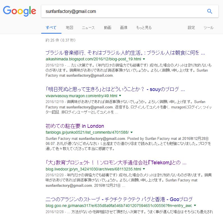Open the 画像 tab

124,28
